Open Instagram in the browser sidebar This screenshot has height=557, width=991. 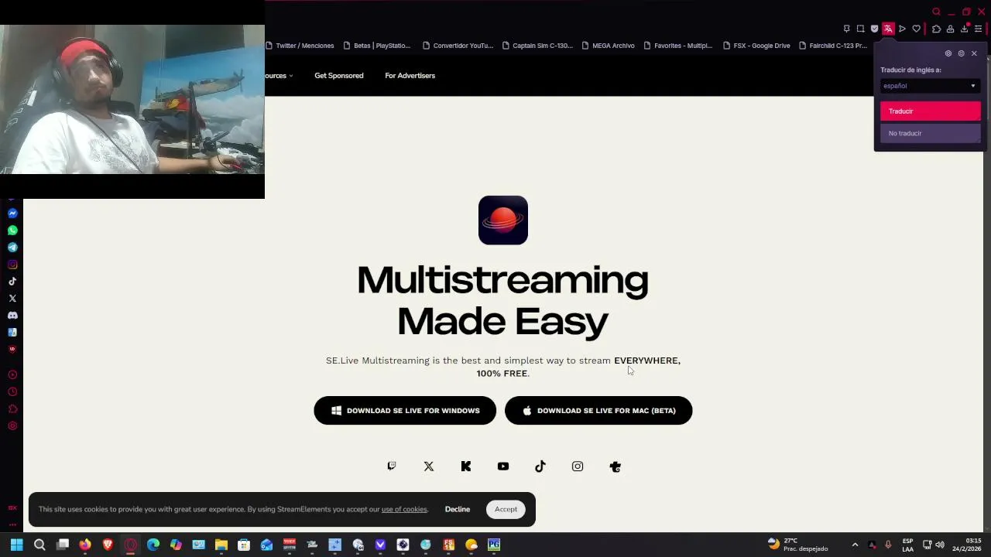[12, 265]
